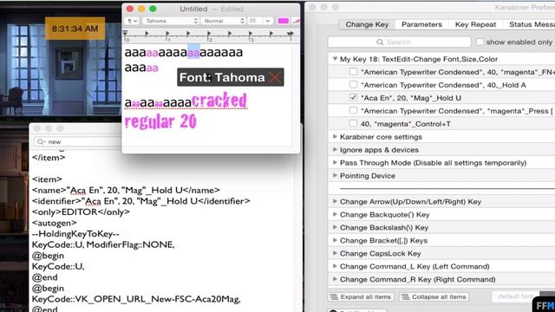Click the highlighted "aa" selection in first line
Viewport: 555px width, 312px height.
tap(193, 52)
